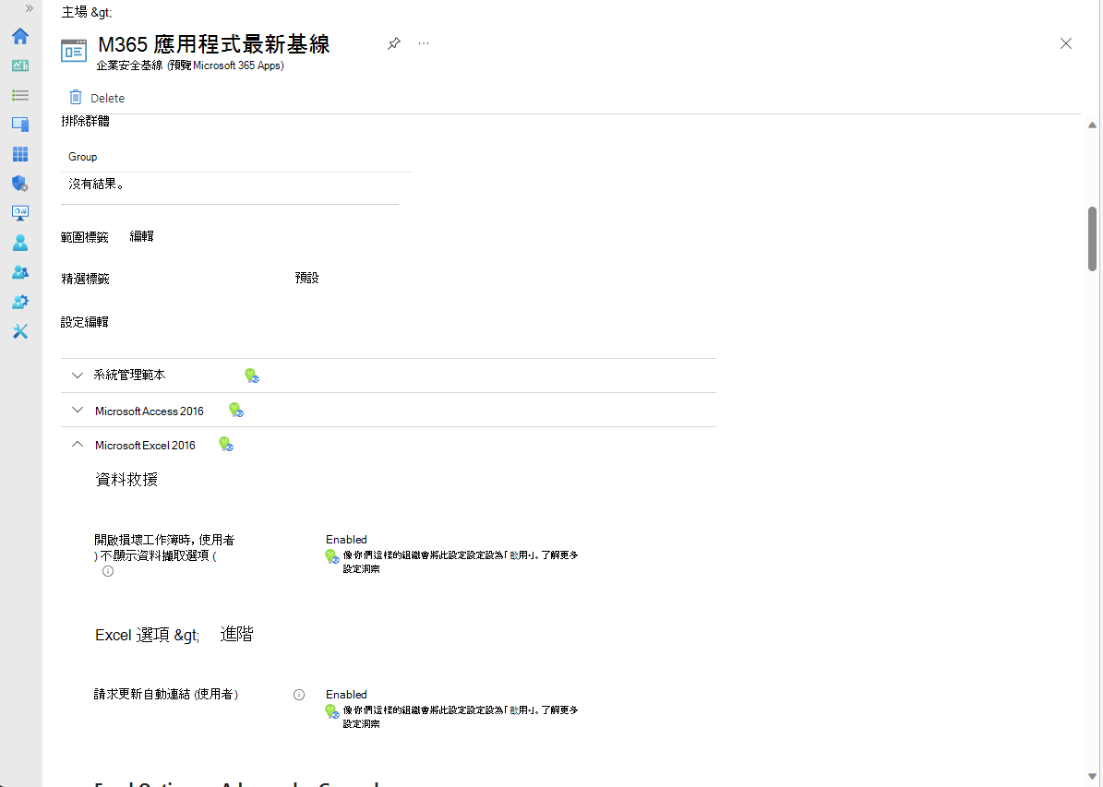Screen dimensions: 1103x787
Task: Click 編輯 link next to 範圍標籤
Action: click(x=141, y=236)
